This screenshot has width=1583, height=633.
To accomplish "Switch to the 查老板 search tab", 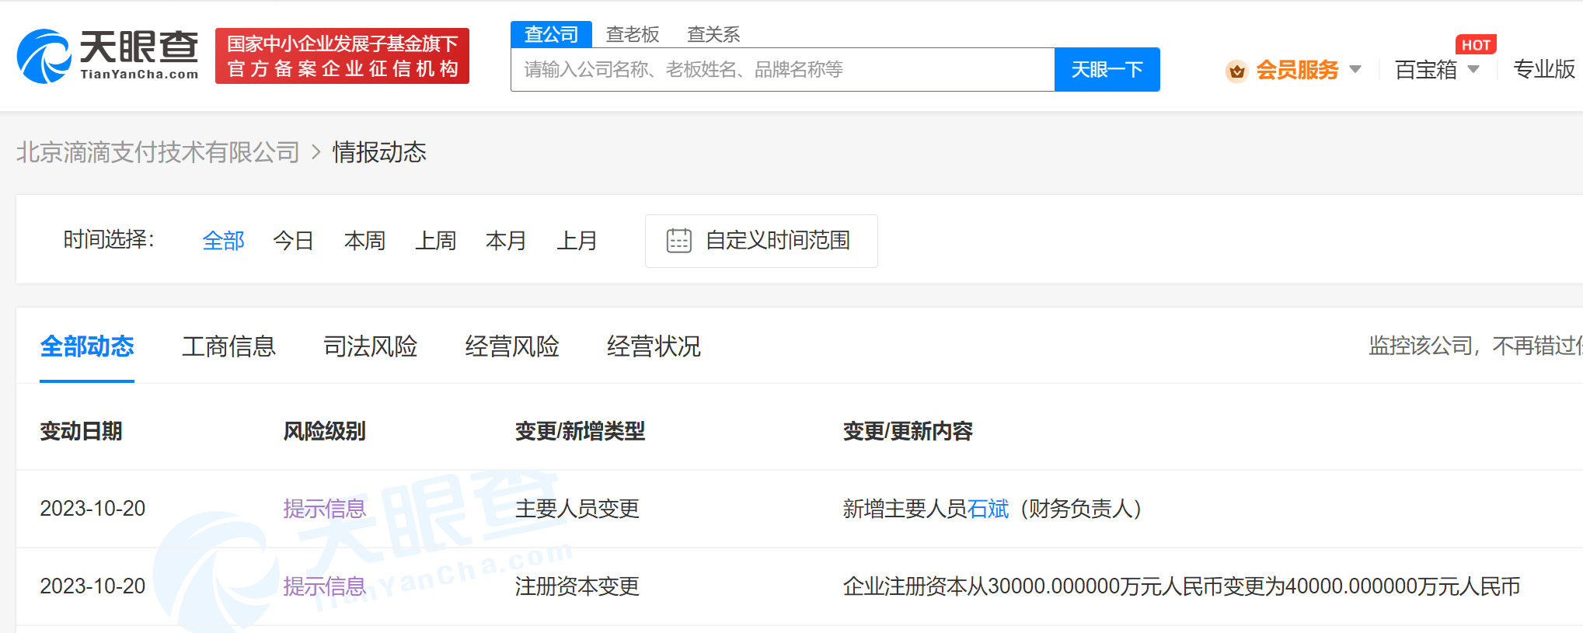I will (x=632, y=34).
